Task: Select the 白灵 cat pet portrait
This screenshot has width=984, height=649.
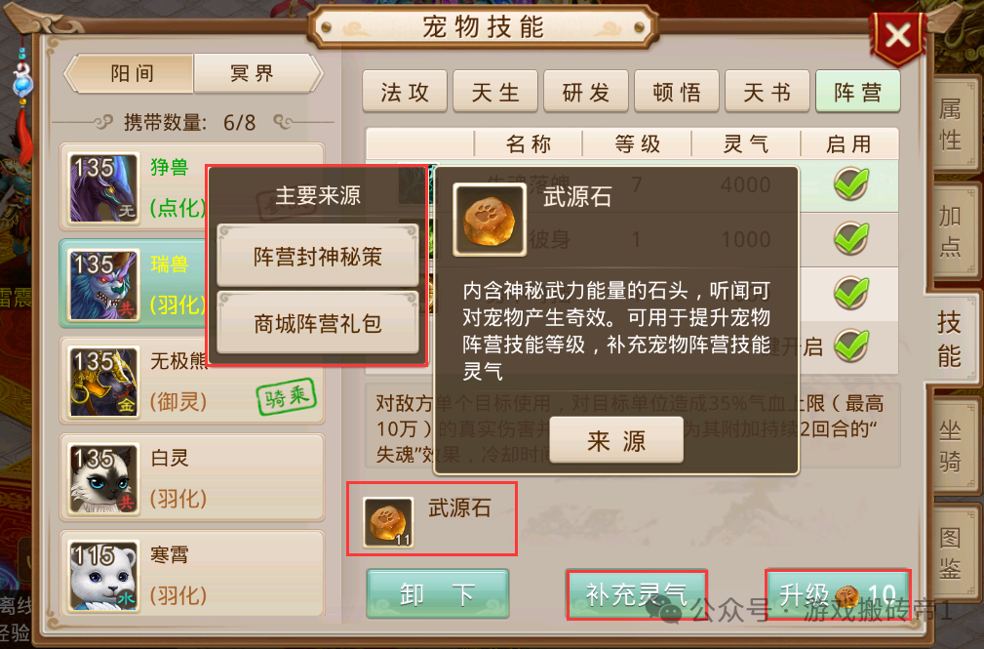Action: point(103,479)
